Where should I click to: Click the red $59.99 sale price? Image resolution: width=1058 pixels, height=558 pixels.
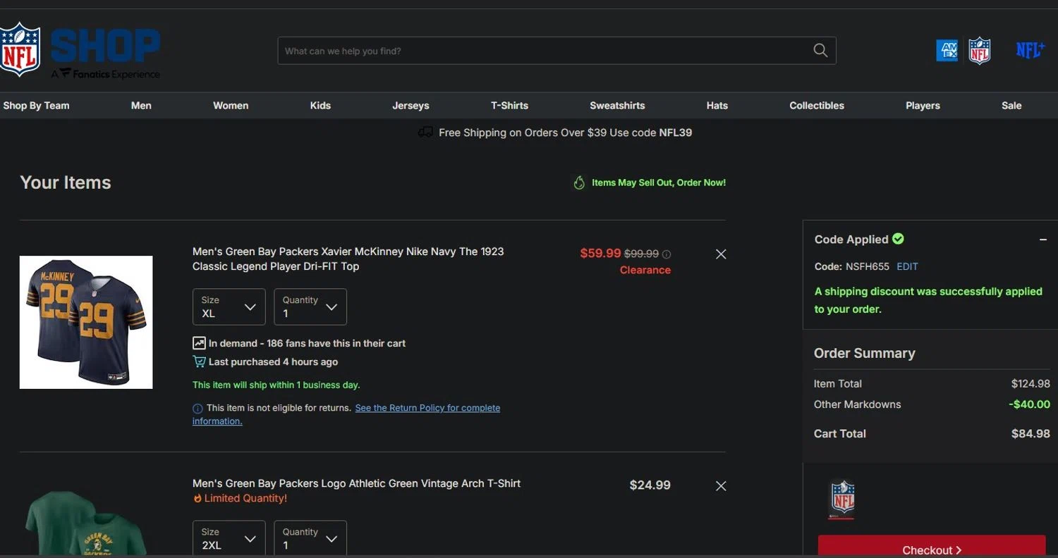600,254
